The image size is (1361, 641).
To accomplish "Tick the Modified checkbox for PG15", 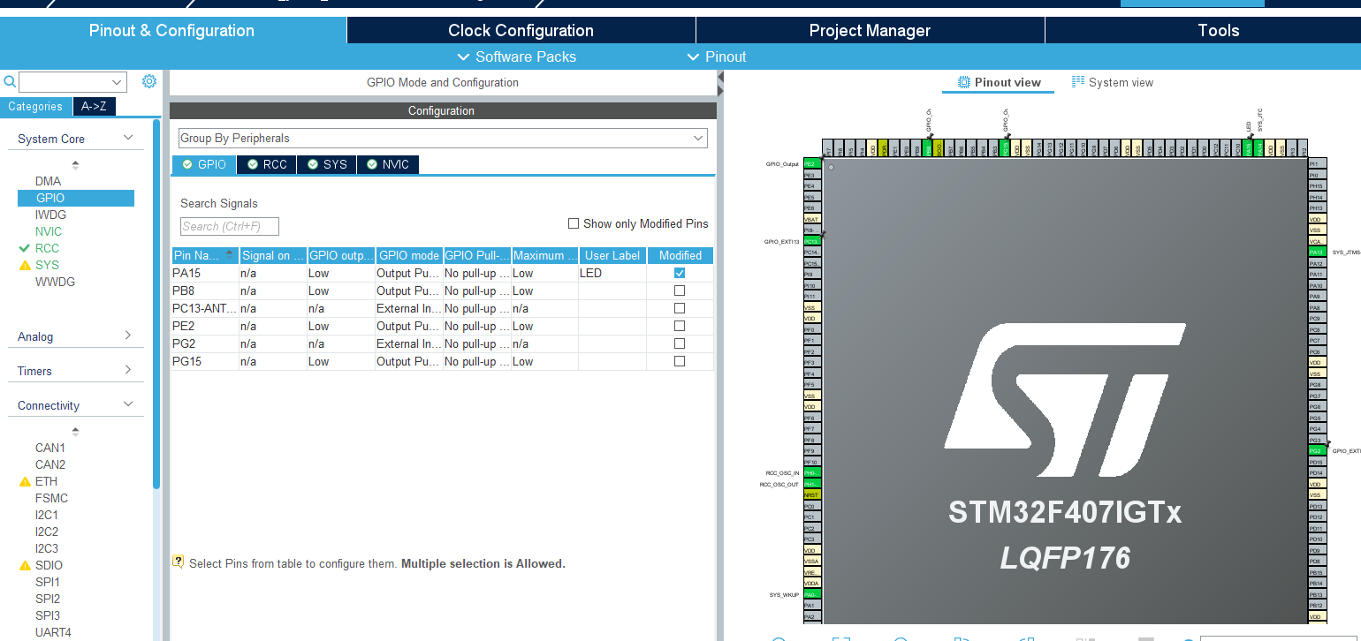I will [x=680, y=361].
